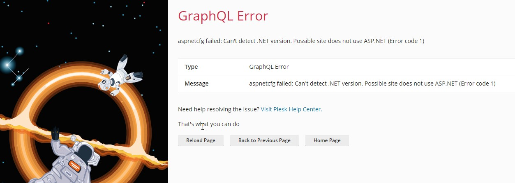The width and height of the screenshot is (515, 183).
Task: Visit Plesk Help Center link
Action: [291, 109]
